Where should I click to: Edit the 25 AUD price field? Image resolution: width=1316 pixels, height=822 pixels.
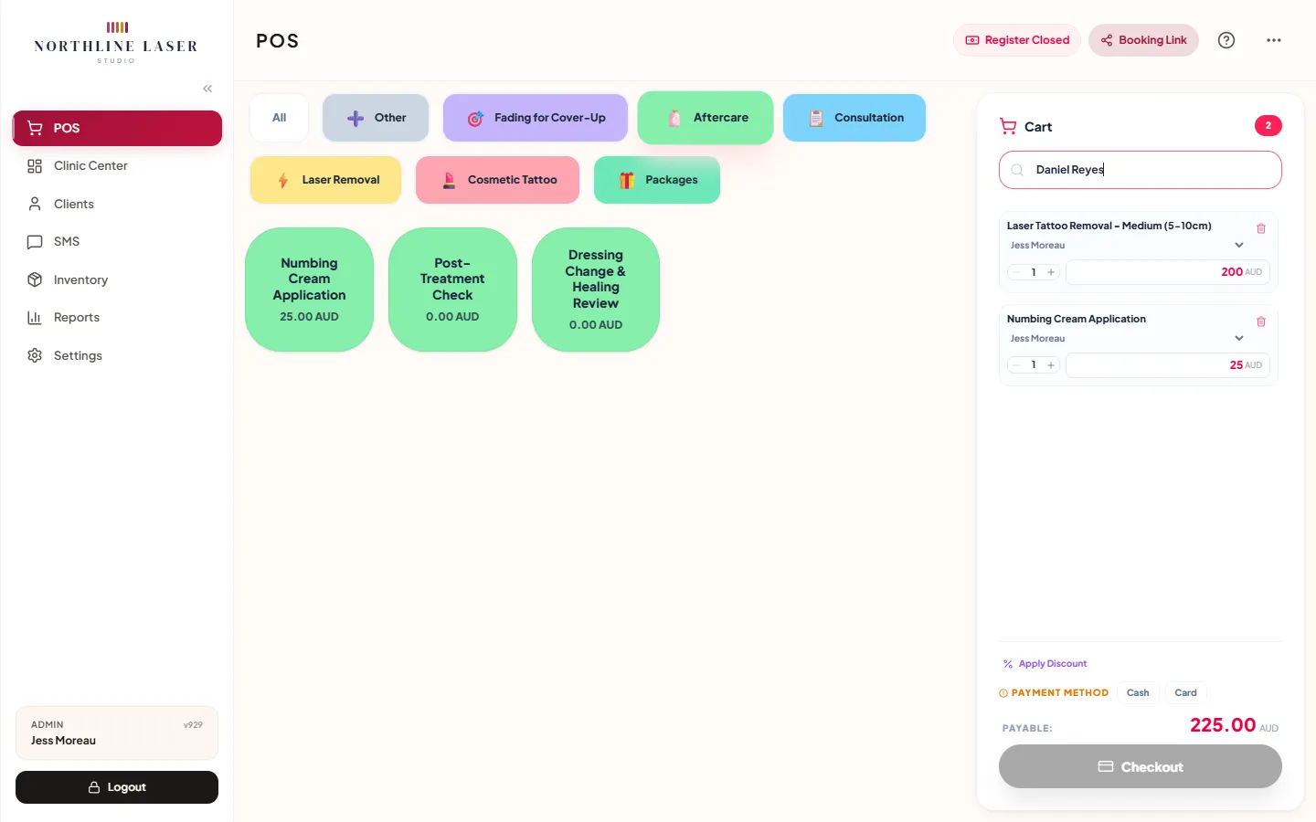tap(1168, 365)
